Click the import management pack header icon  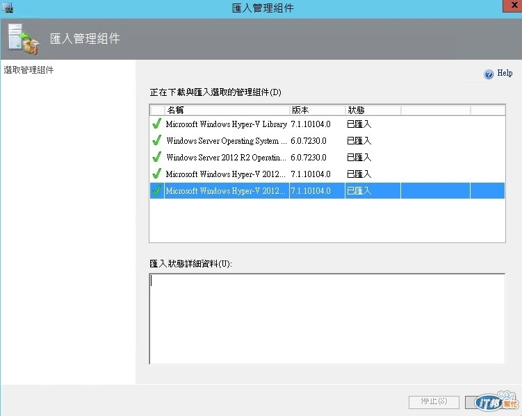24,39
